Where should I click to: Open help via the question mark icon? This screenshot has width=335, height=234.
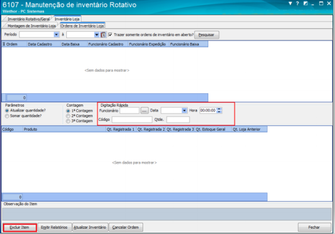pyautogui.click(x=297, y=4)
